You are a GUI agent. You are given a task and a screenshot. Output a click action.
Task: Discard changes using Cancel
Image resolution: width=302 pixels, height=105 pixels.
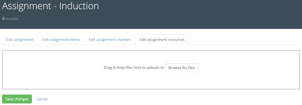tap(42, 99)
